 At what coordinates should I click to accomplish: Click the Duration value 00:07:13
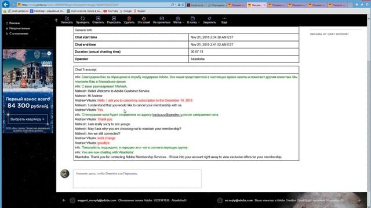tap(197, 51)
